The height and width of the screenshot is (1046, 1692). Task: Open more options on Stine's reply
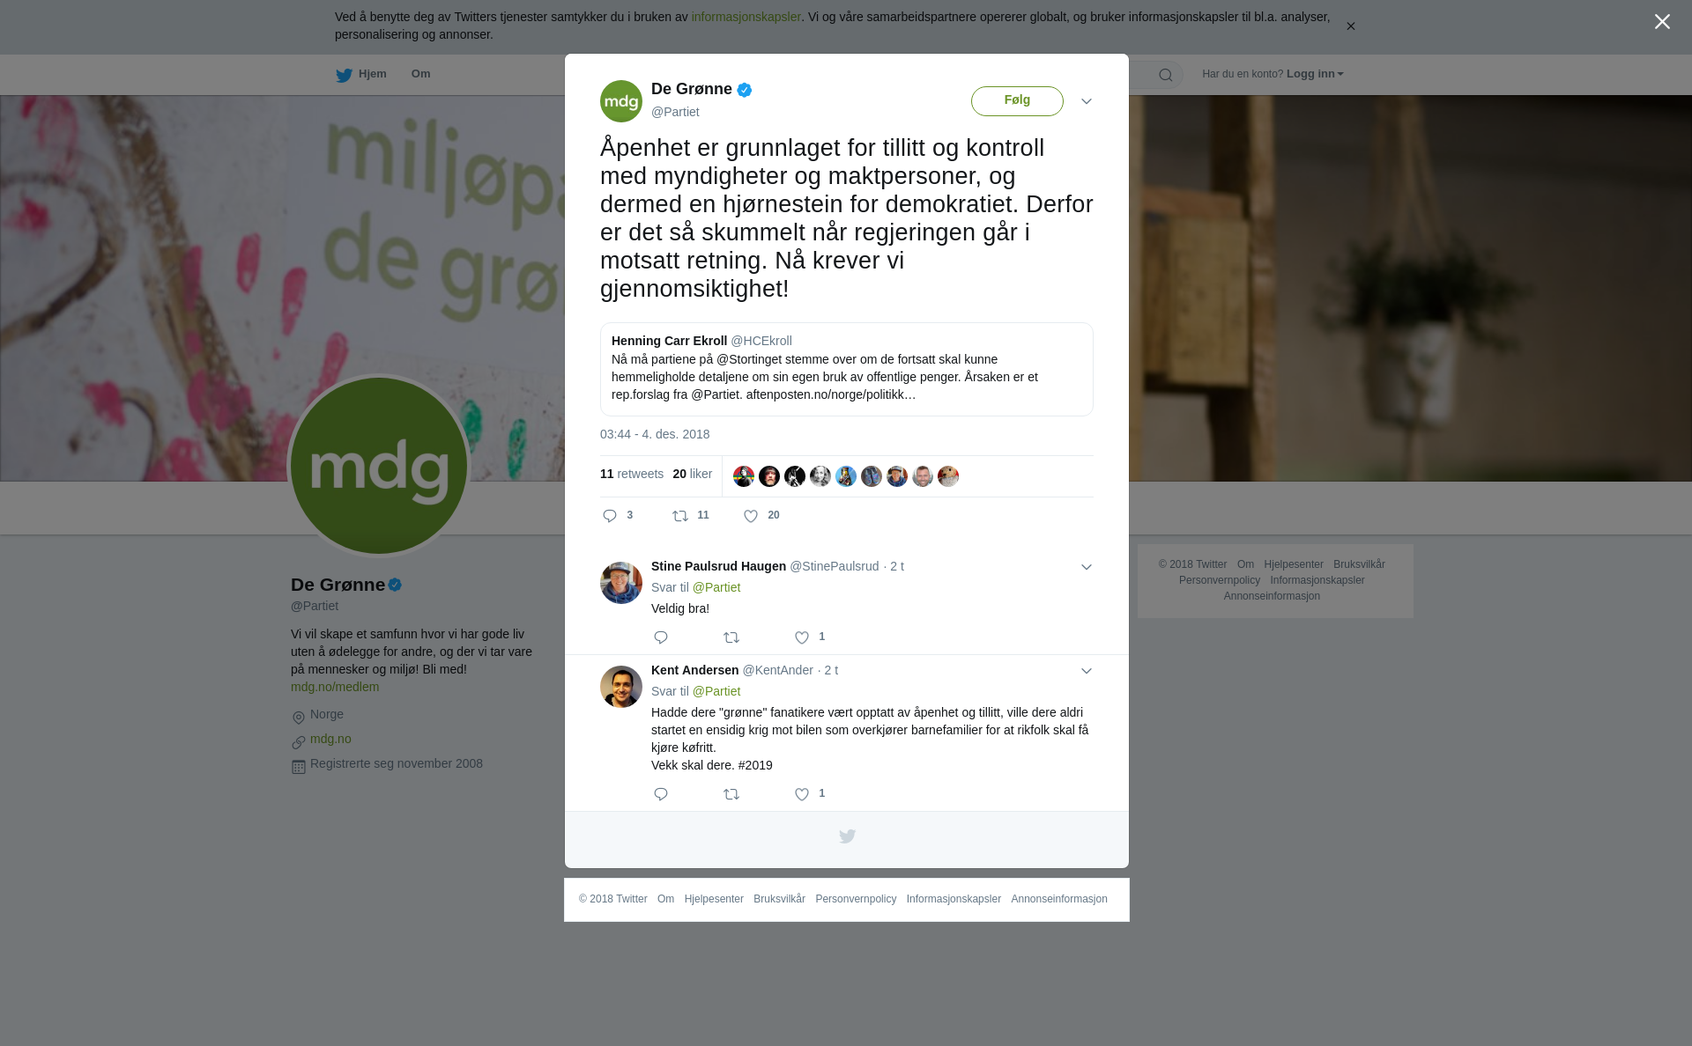[1087, 567]
